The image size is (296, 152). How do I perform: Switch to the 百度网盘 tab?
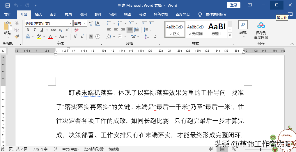tap(183, 15)
